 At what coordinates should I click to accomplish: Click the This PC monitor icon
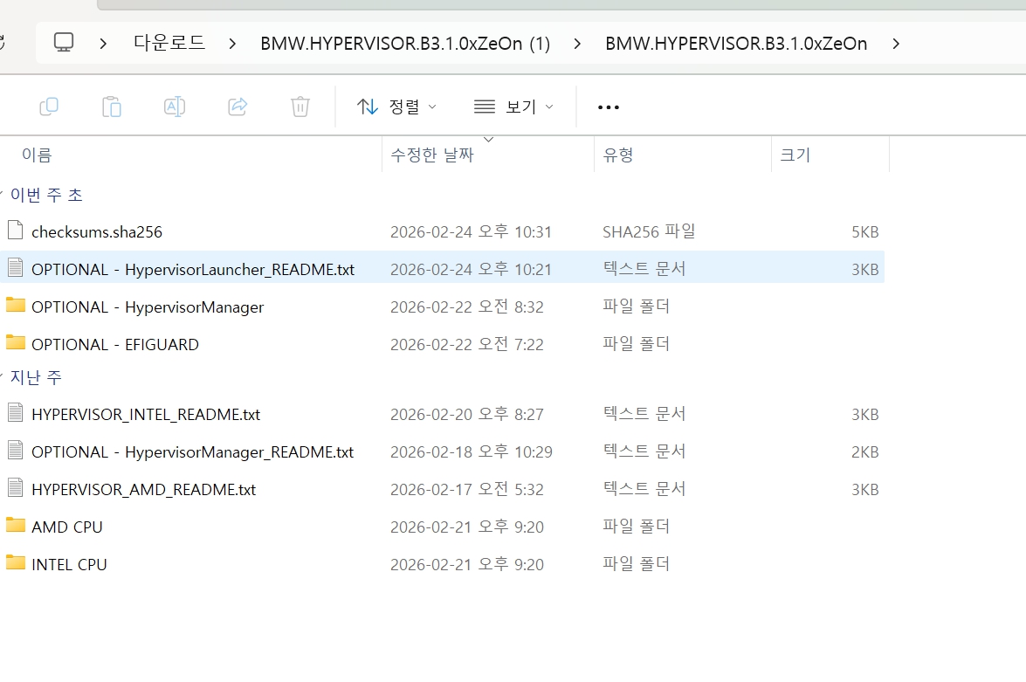click(64, 42)
